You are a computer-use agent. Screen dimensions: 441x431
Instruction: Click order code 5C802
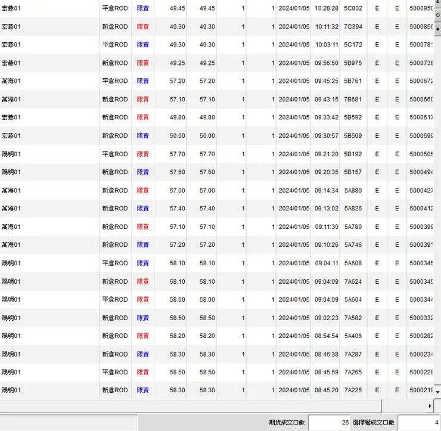pos(353,8)
